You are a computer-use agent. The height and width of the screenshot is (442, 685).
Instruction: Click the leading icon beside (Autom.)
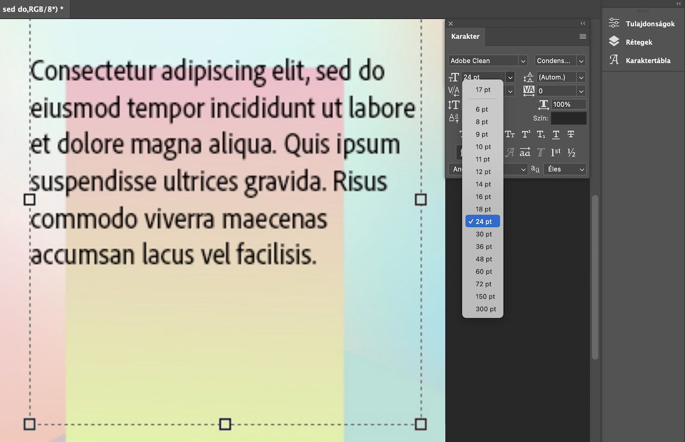point(529,77)
